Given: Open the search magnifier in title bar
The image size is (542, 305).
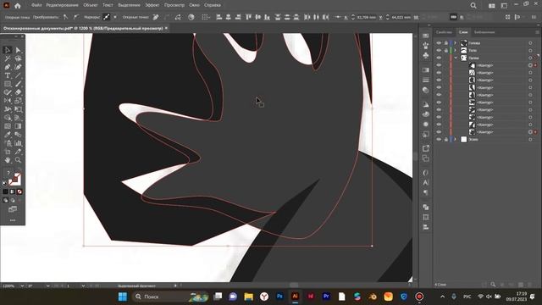Looking at the screenshot, I should click(473, 6).
